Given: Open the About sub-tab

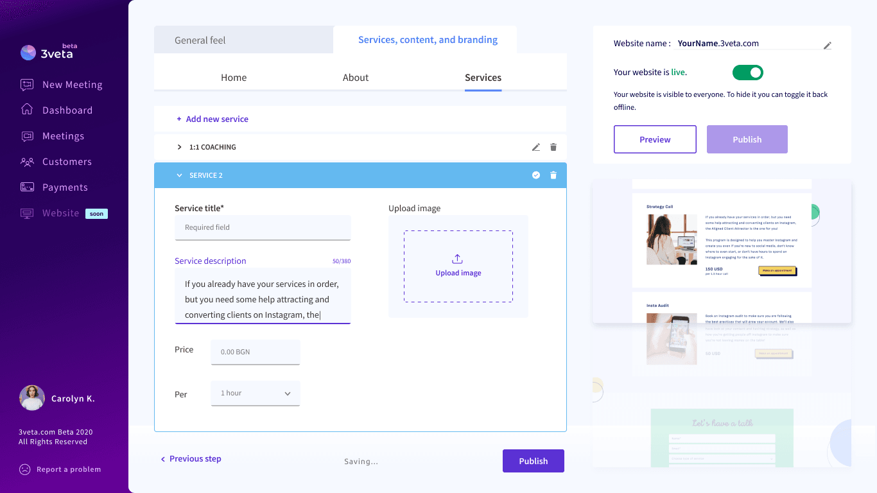Looking at the screenshot, I should pyautogui.click(x=356, y=78).
